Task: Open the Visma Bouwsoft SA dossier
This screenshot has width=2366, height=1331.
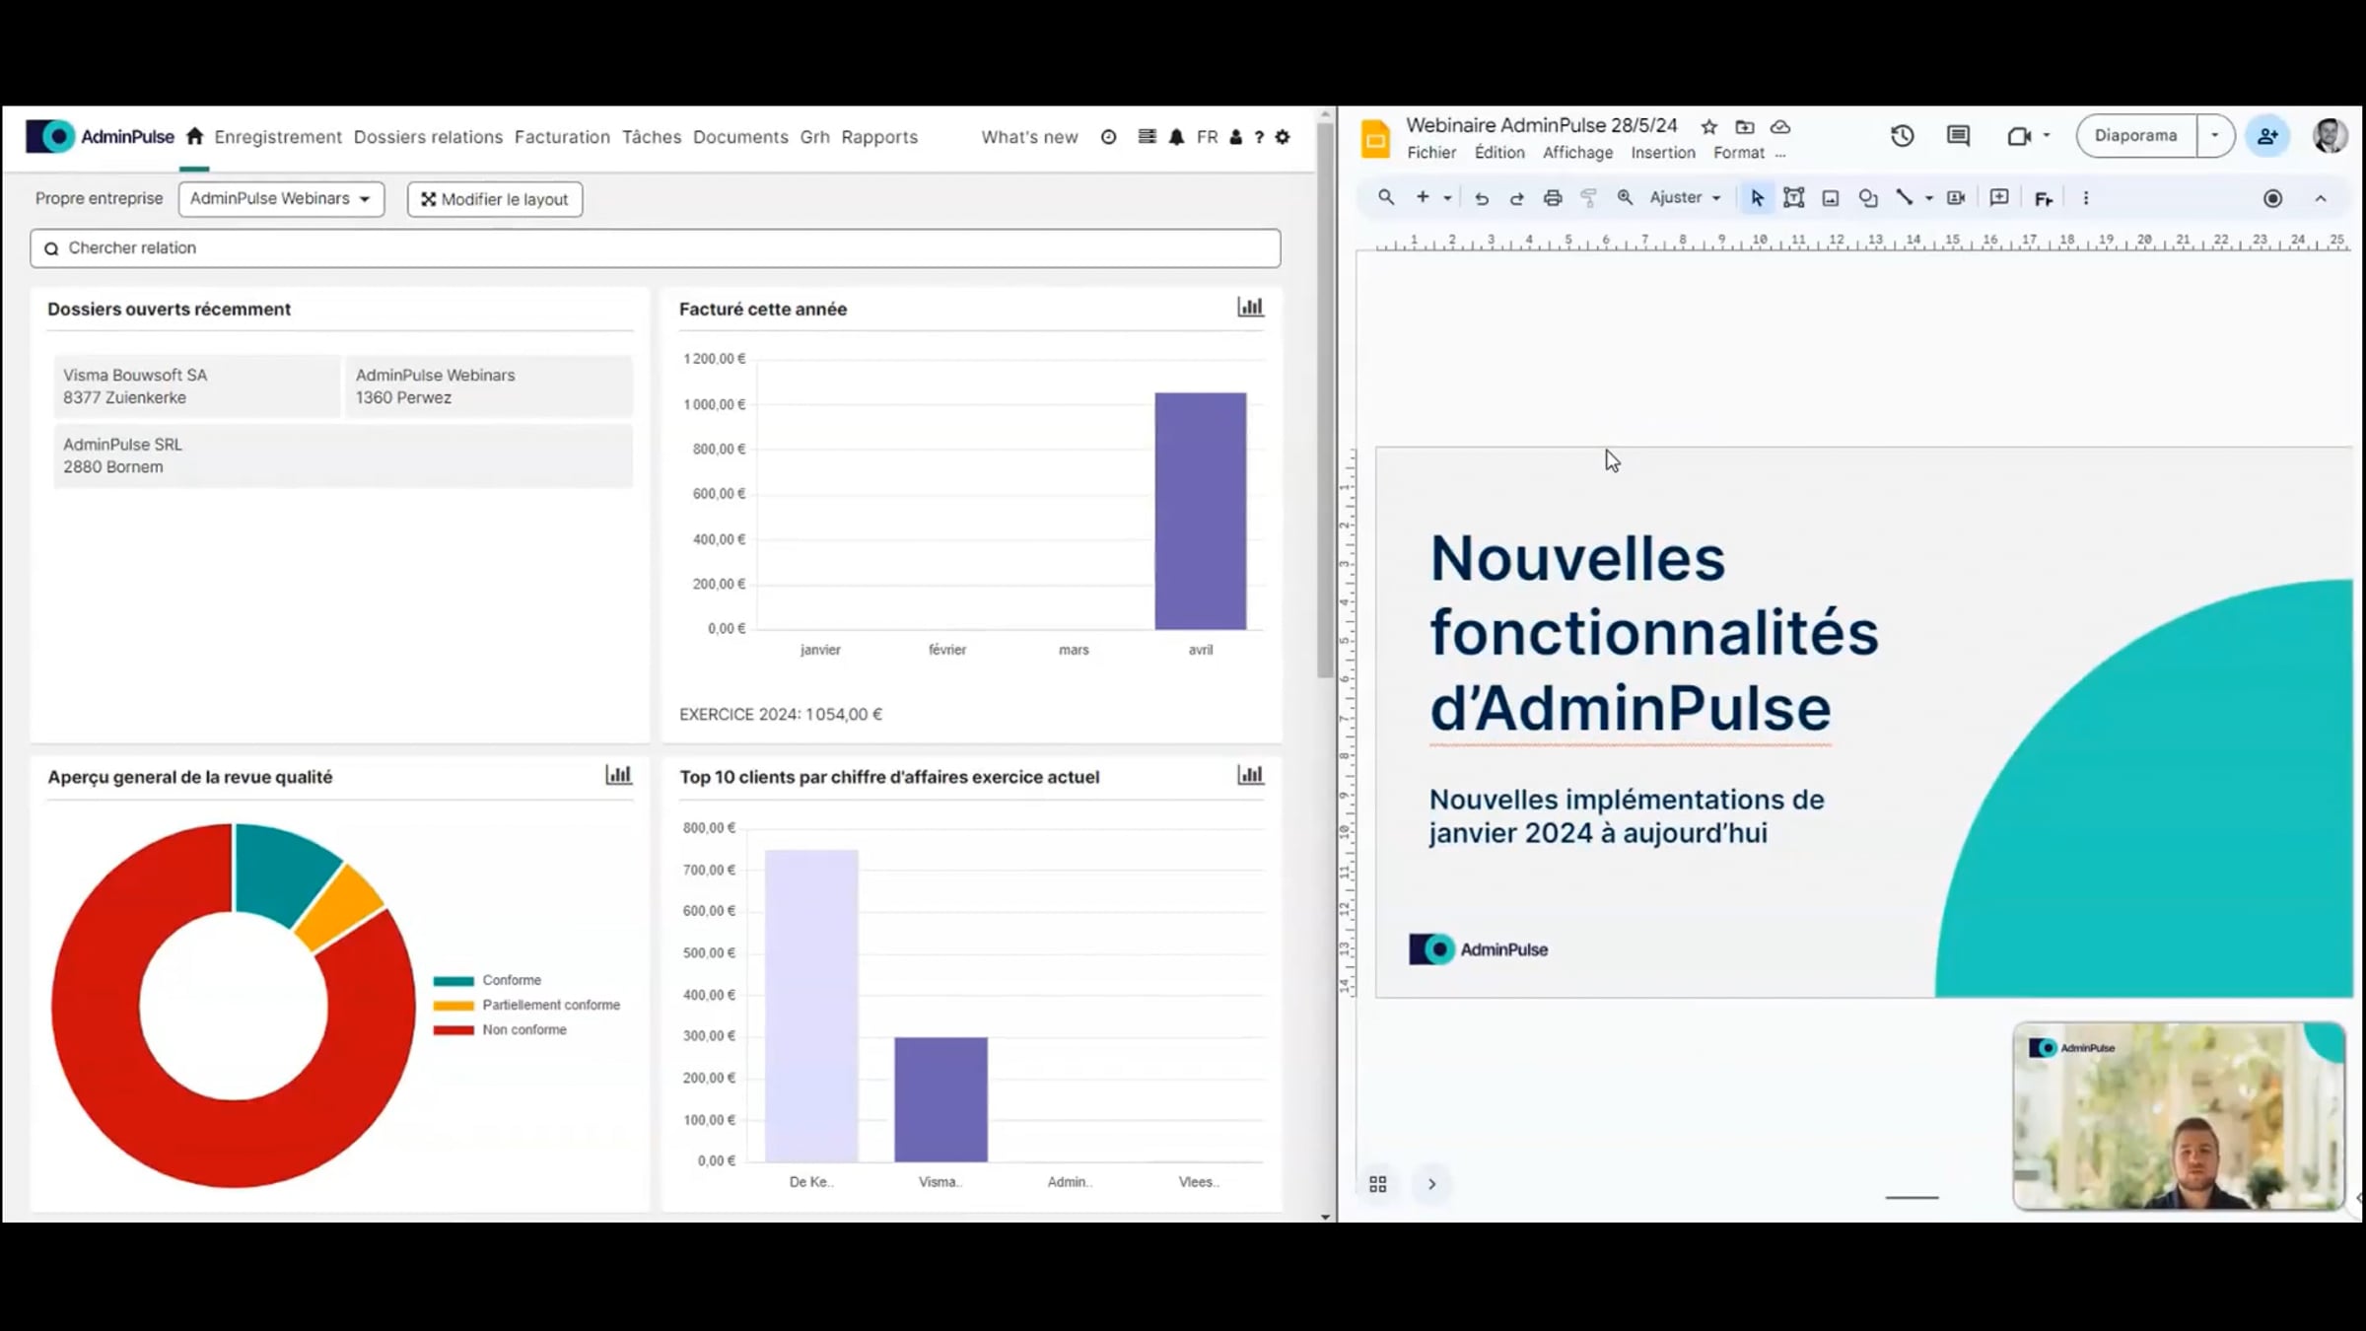Action: point(196,385)
